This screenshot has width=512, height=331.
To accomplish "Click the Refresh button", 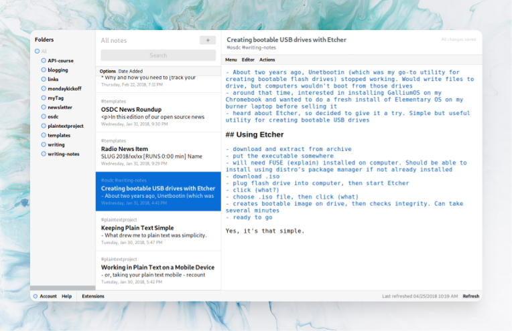I will pyautogui.click(x=470, y=296).
